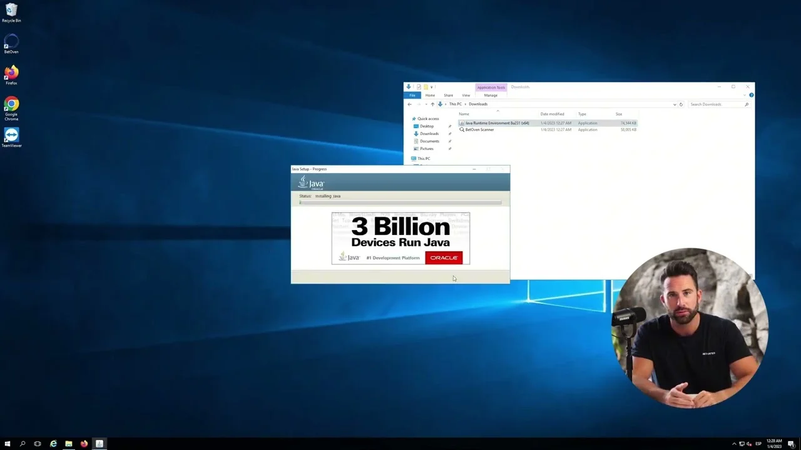801x450 pixels.
Task: Click the Search Downloads field
Action: click(718, 104)
